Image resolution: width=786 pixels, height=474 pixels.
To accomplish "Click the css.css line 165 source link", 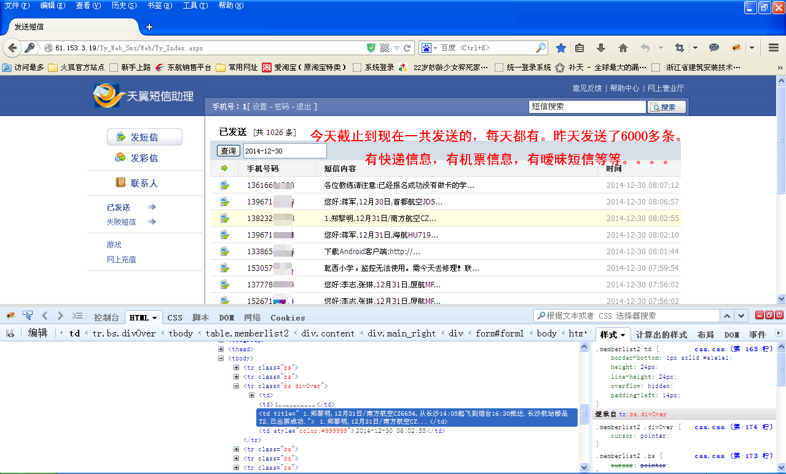I will [x=733, y=349].
